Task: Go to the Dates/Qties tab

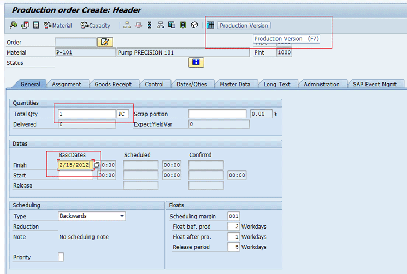Action: [x=192, y=84]
